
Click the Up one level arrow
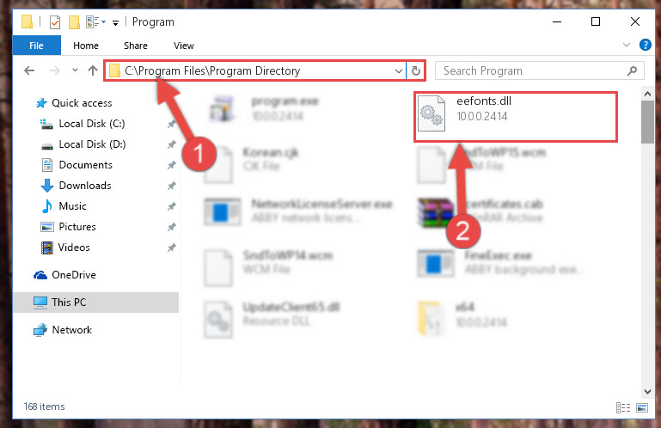(x=93, y=70)
